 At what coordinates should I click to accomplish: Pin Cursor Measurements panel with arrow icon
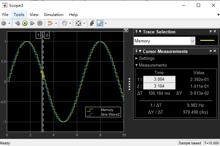[x=137, y=51]
